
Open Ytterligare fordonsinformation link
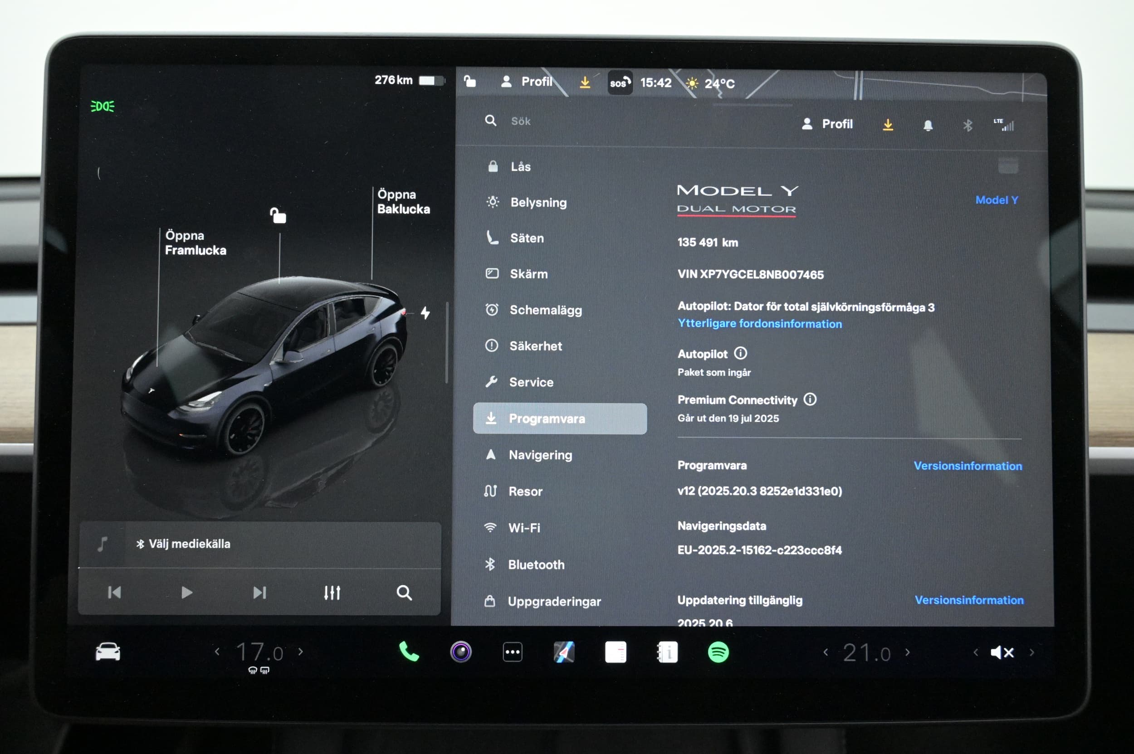coord(760,324)
